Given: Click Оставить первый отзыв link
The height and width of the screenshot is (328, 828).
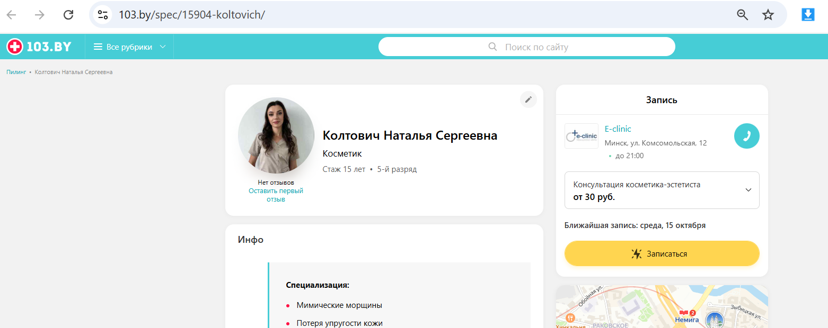Looking at the screenshot, I should (x=276, y=195).
